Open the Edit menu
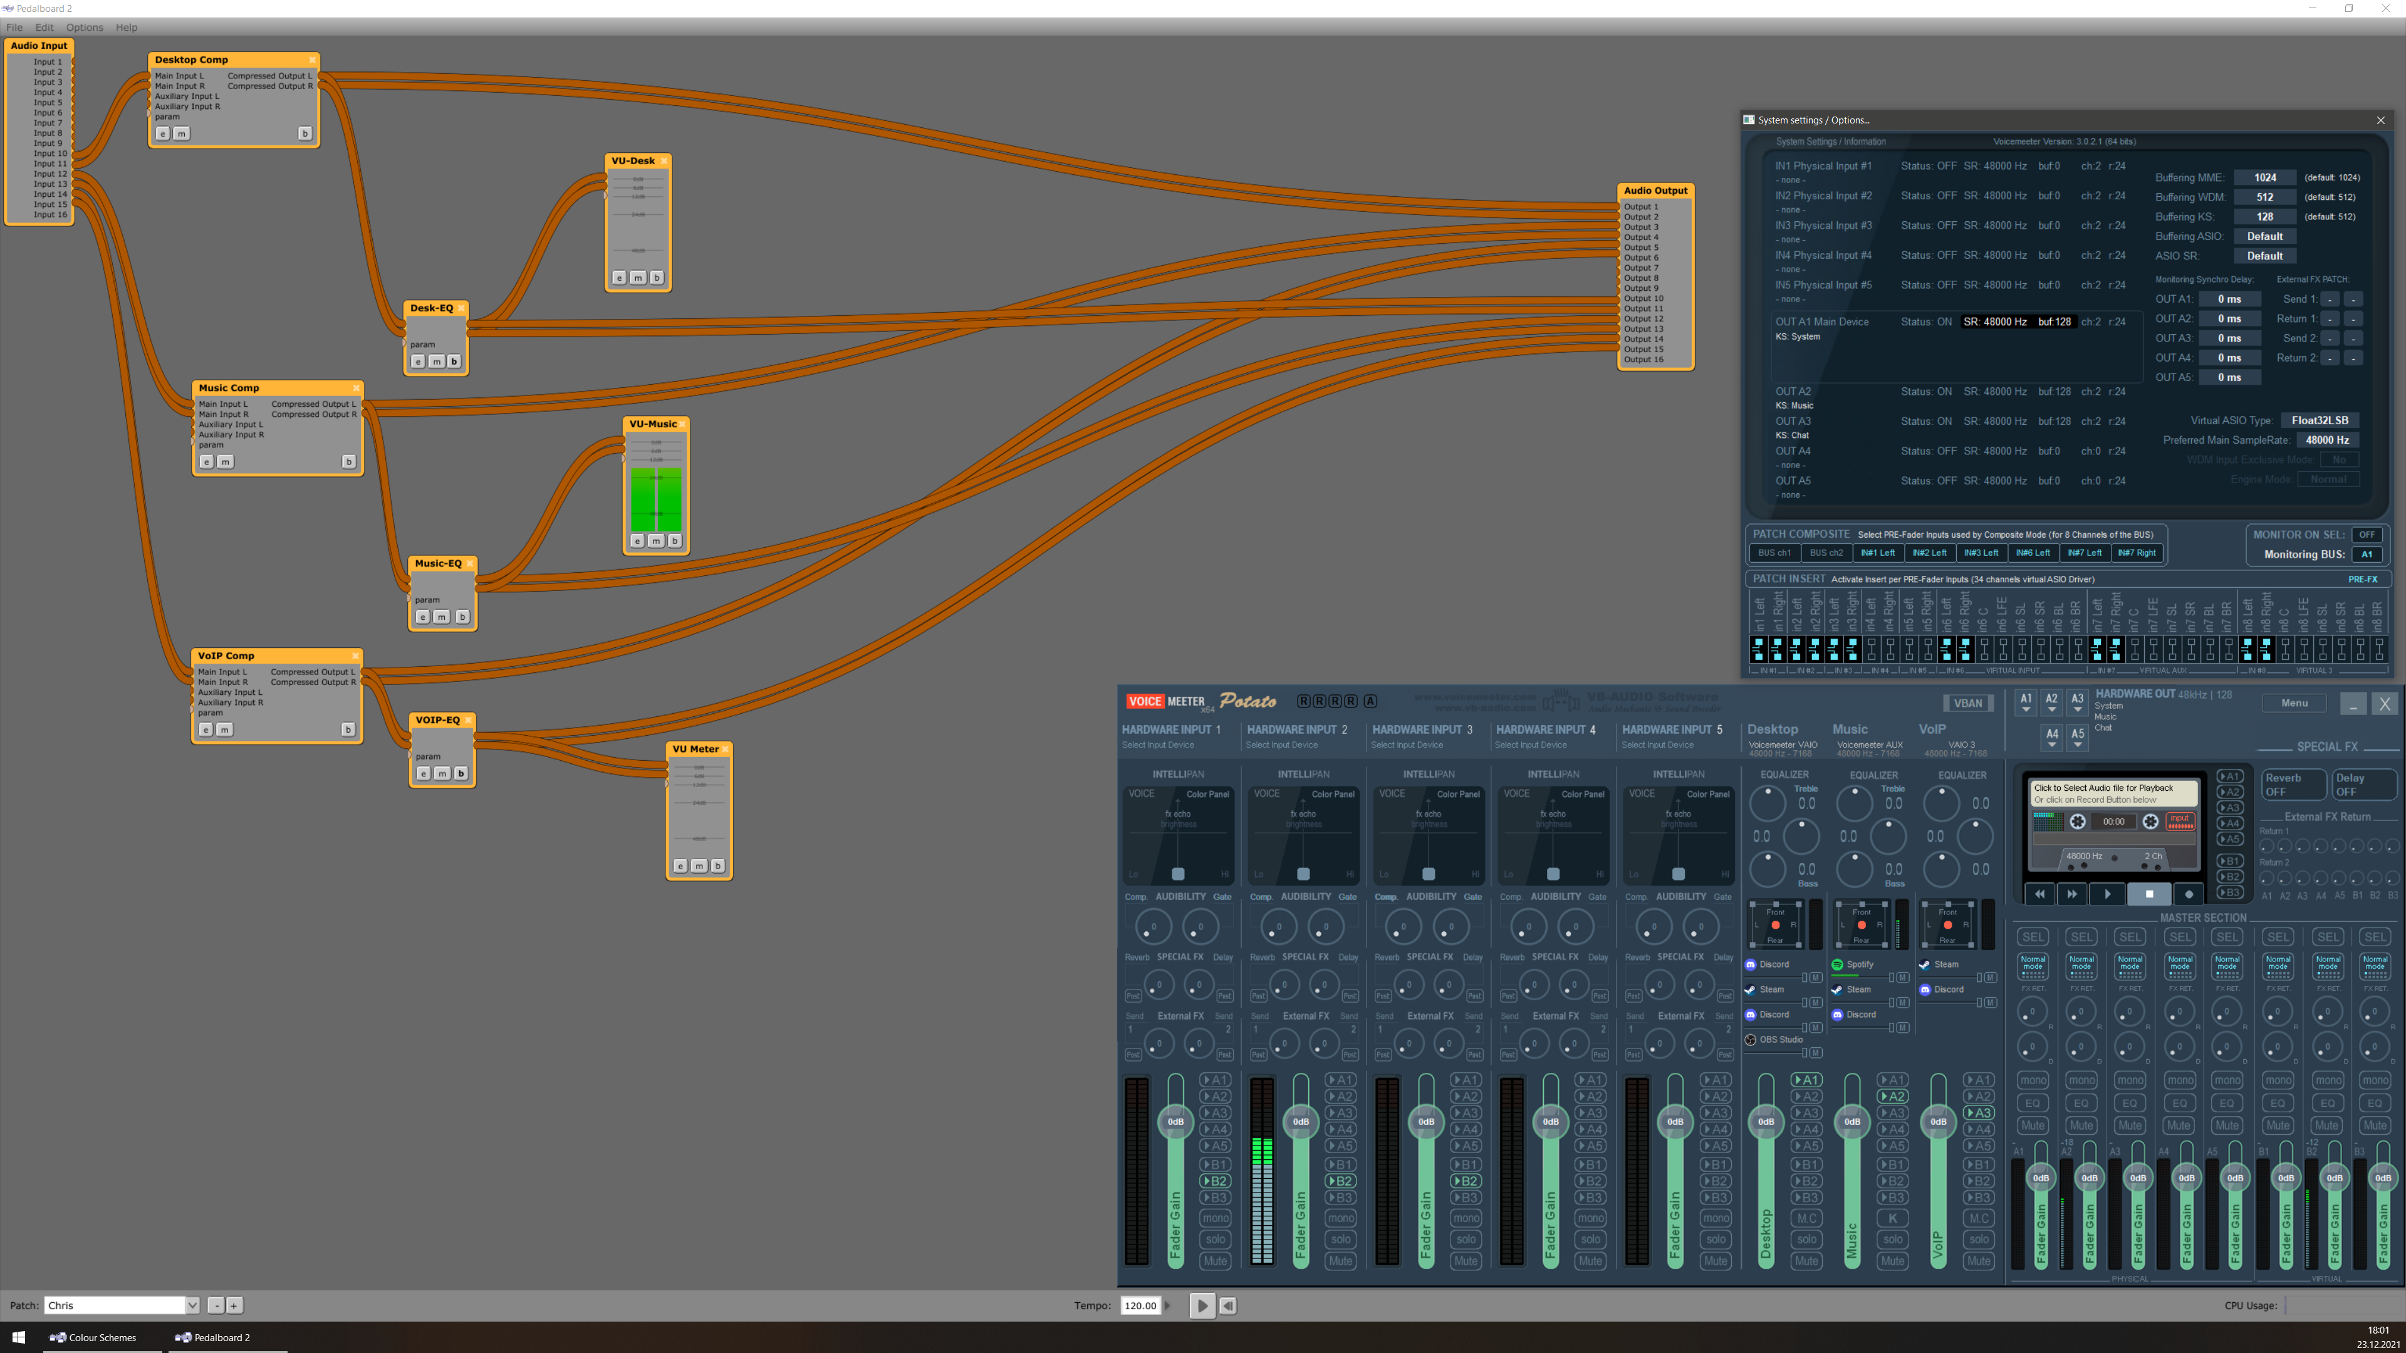This screenshot has height=1353, width=2406. (x=44, y=27)
